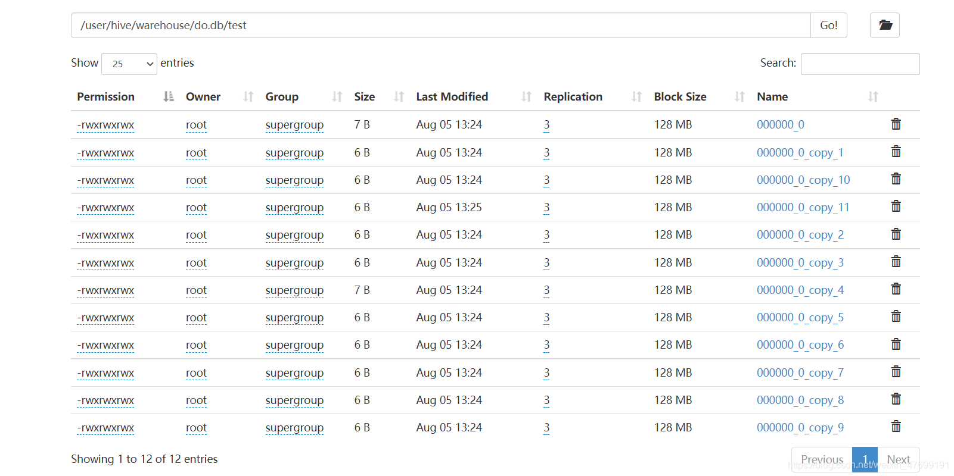The image size is (954, 476).
Task: Open file link 000000_0_copy_5
Action: tap(800, 317)
